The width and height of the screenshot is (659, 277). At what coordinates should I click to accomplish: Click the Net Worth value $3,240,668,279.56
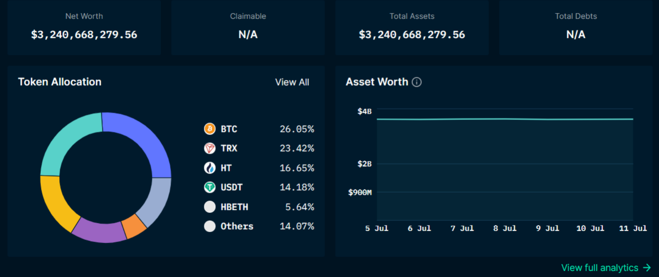[x=84, y=35]
